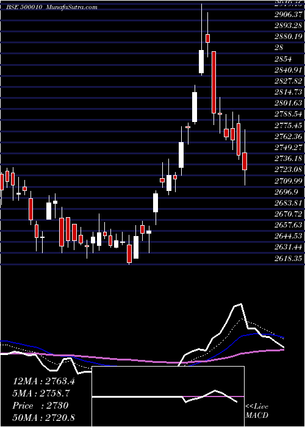The height and width of the screenshot is (427, 305).
Task: Select the 2827.82 price axis label
Action: pyautogui.click(x=289, y=81)
